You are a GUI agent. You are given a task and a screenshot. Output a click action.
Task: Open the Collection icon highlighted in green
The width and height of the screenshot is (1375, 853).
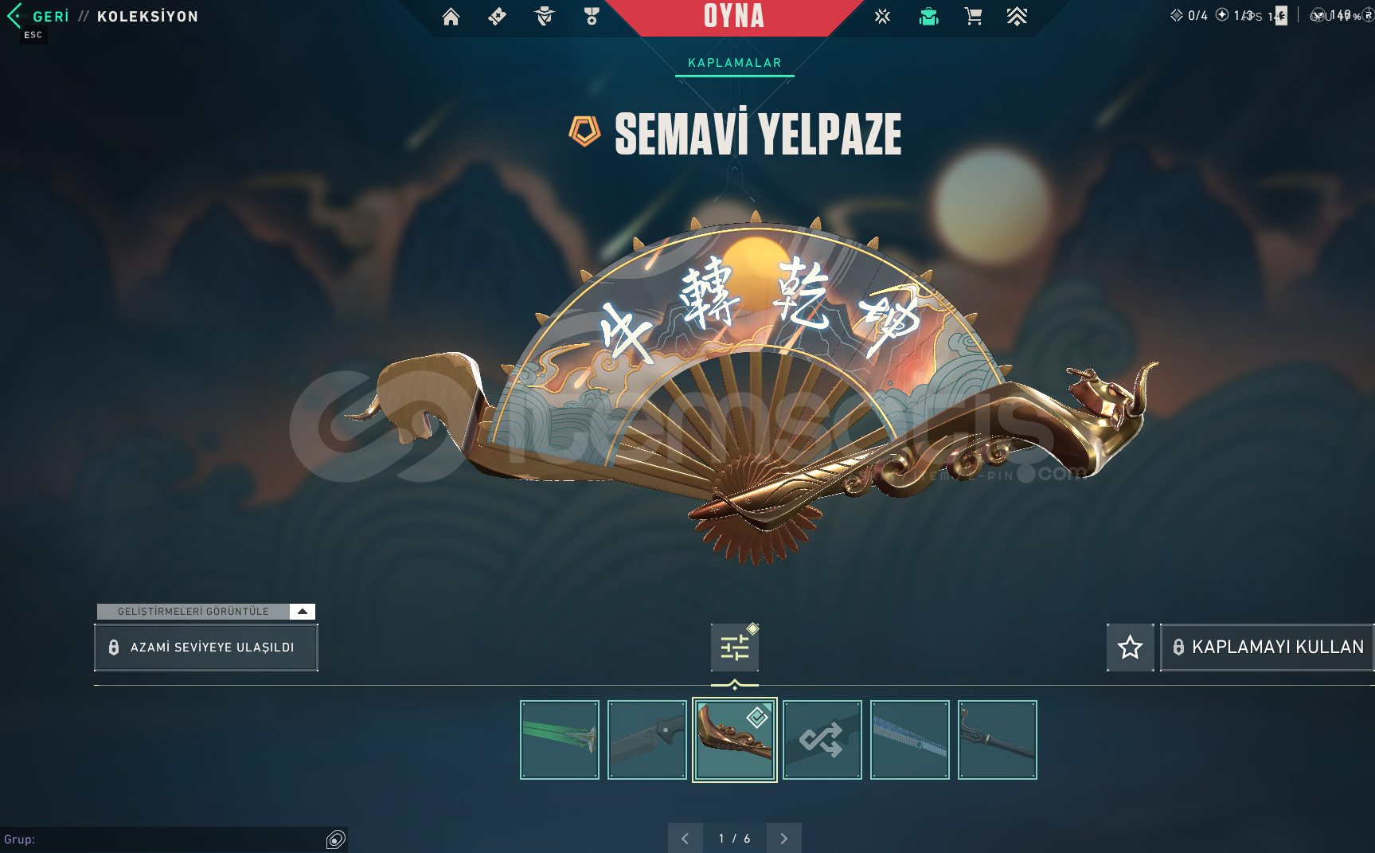(928, 17)
